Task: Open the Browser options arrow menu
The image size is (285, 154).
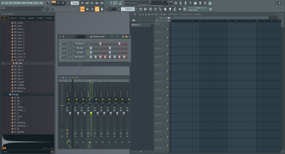Action: point(1,14)
